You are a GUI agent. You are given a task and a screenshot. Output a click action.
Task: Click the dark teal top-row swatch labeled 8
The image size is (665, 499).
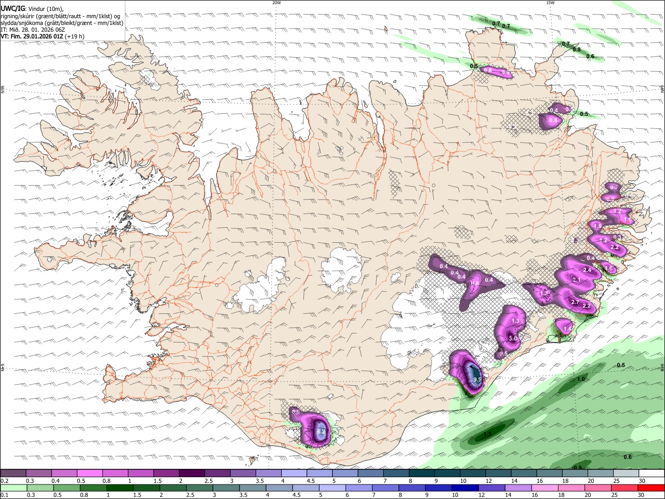tap(422, 474)
